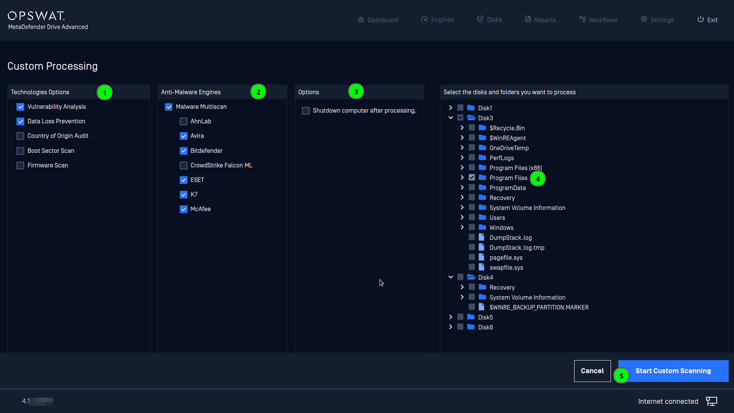Image resolution: width=734 pixels, height=413 pixels.
Task: Disable the Bitdefender engine
Action: pyautogui.click(x=184, y=151)
